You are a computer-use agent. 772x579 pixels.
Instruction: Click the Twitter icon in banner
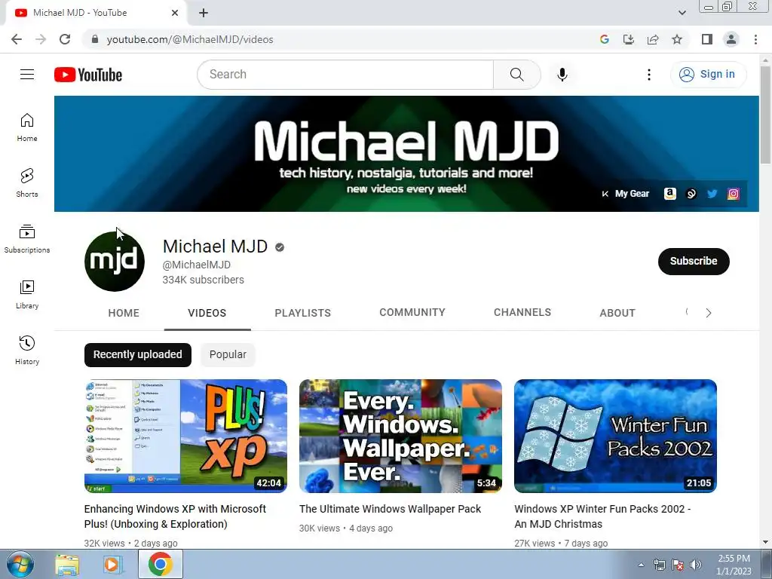[712, 194]
